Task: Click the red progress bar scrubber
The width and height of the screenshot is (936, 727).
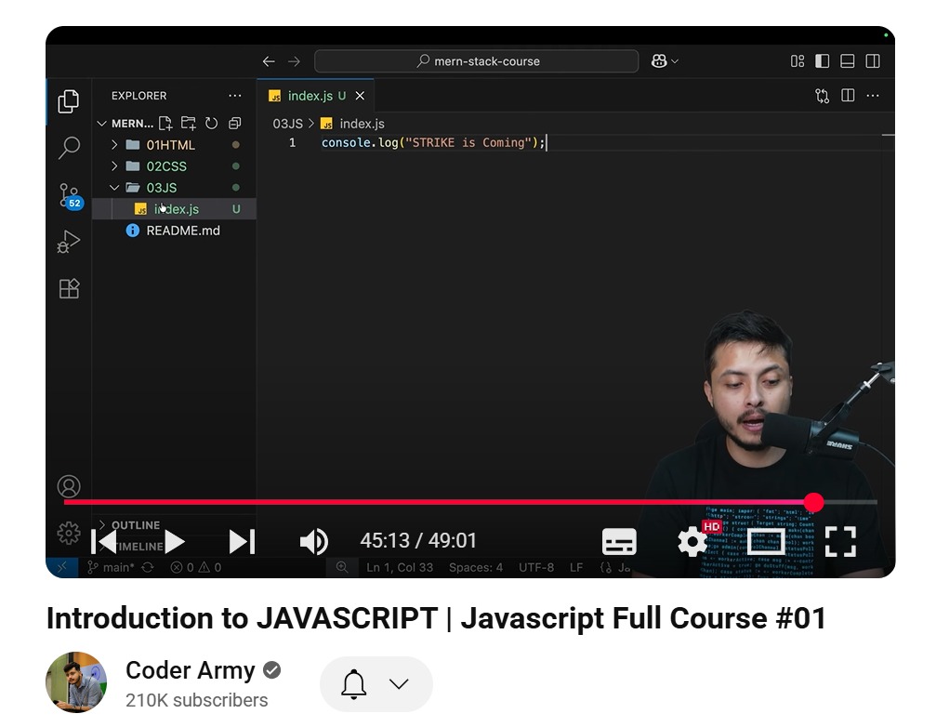Action: click(813, 503)
